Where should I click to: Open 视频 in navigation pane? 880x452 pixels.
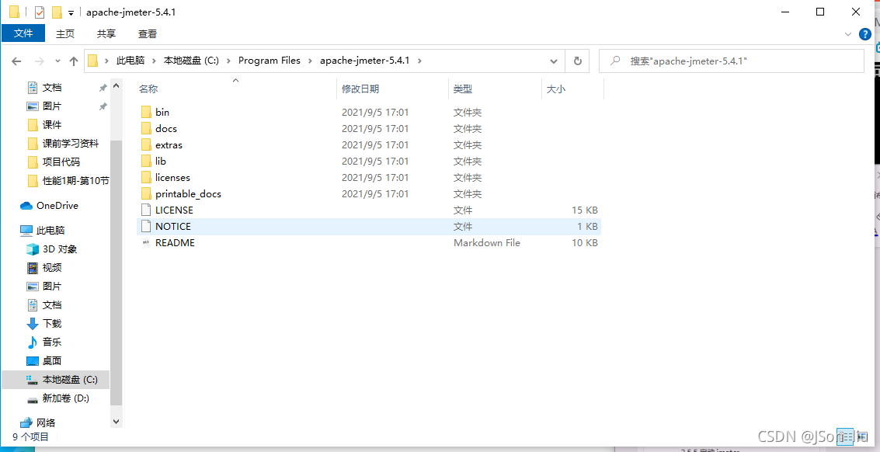pyautogui.click(x=44, y=267)
